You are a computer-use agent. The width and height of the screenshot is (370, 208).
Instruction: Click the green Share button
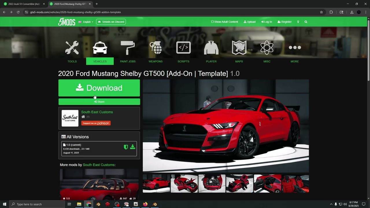99,102
